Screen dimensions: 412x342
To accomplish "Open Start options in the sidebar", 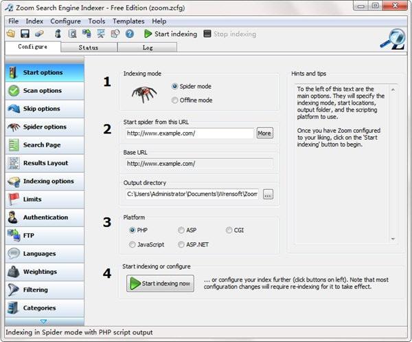I will coord(45,73).
